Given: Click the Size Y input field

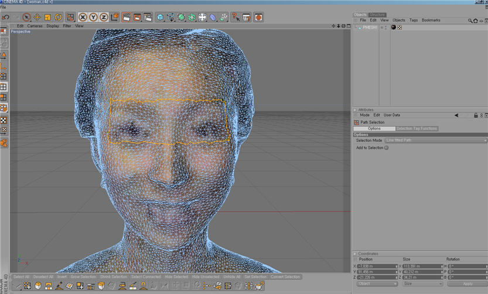Looking at the screenshot, I should coord(422,272).
